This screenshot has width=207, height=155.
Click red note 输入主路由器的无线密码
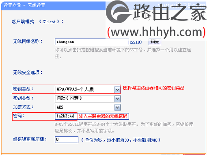pyautogui.click(x=103, y=116)
